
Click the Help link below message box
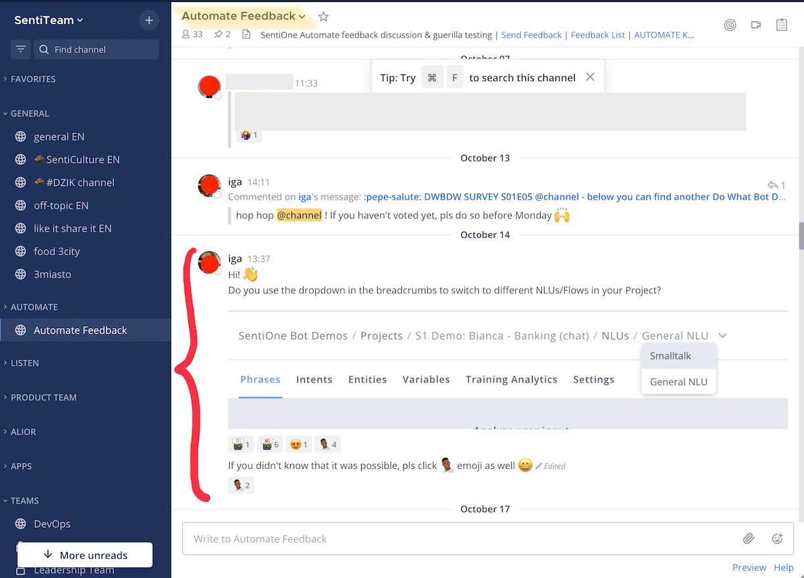pos(784,567)
